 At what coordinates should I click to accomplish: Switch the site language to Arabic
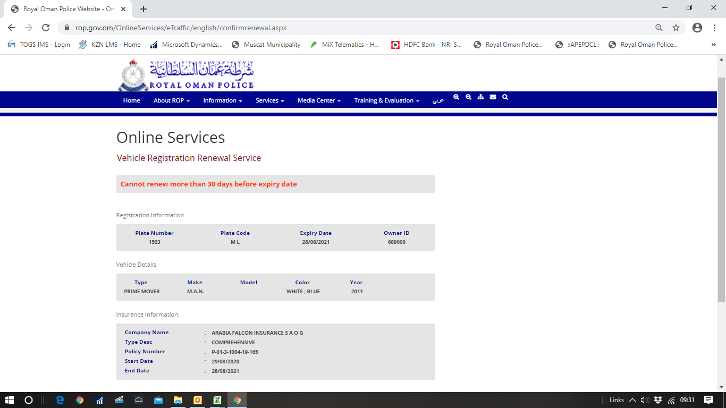[437, 100]
